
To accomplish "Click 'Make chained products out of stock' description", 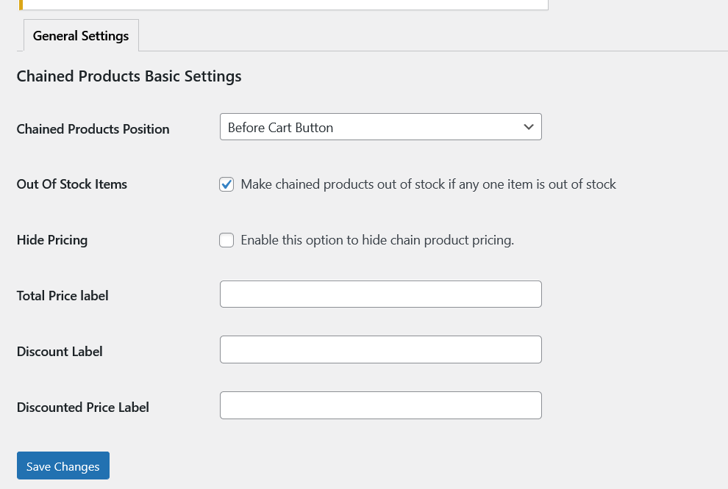I will pos(428,184).
